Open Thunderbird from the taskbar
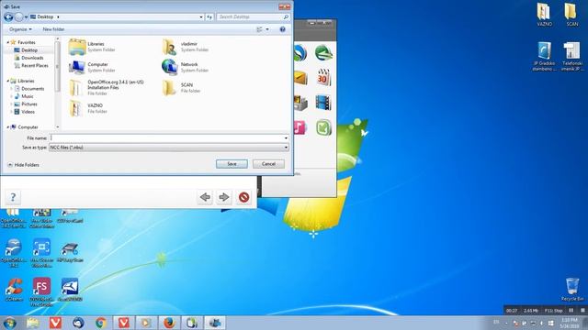The width and height of the screenshot is (588, 330). pyautogui.click(x=78, y=323)
